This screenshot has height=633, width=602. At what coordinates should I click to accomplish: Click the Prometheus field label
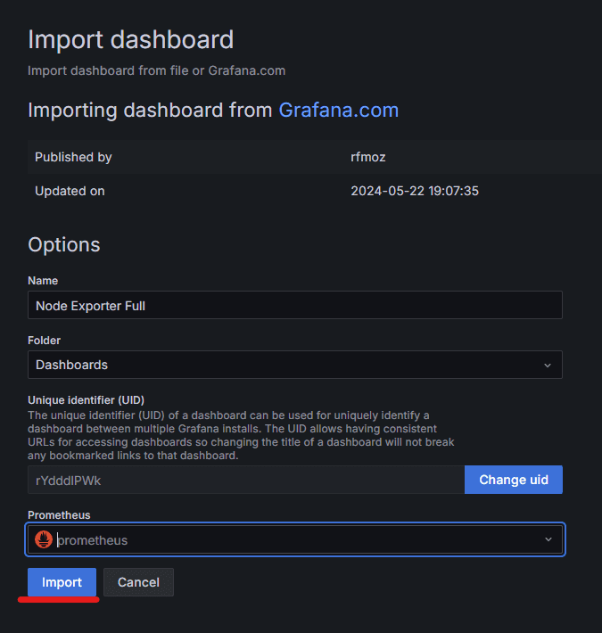pyautogui.click(x=59, y=515)
